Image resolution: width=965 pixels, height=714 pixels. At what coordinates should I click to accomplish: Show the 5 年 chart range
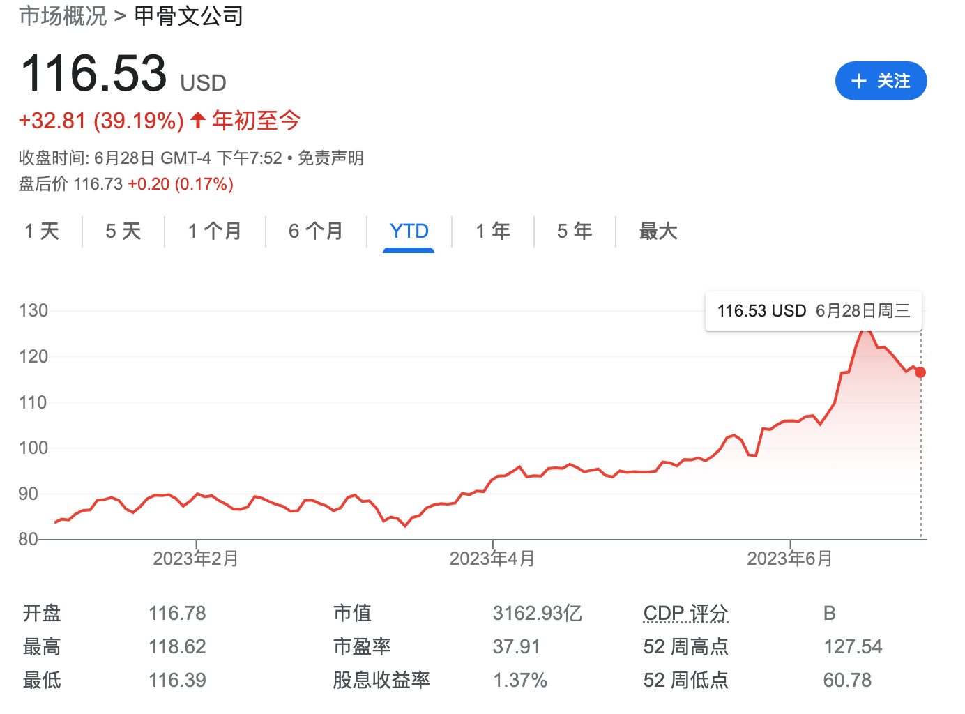pyautogui.click(x=575, y=231)
